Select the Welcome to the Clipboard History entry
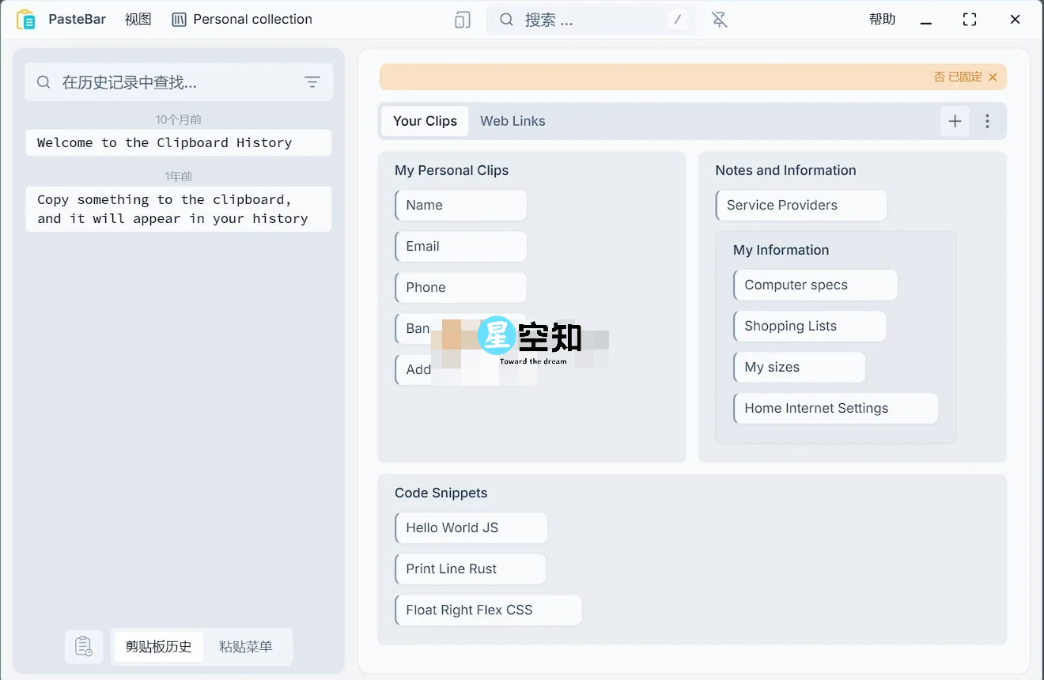Image resolution: width=1044 pixels, height=680 pixels. click(x=178, y=142)
